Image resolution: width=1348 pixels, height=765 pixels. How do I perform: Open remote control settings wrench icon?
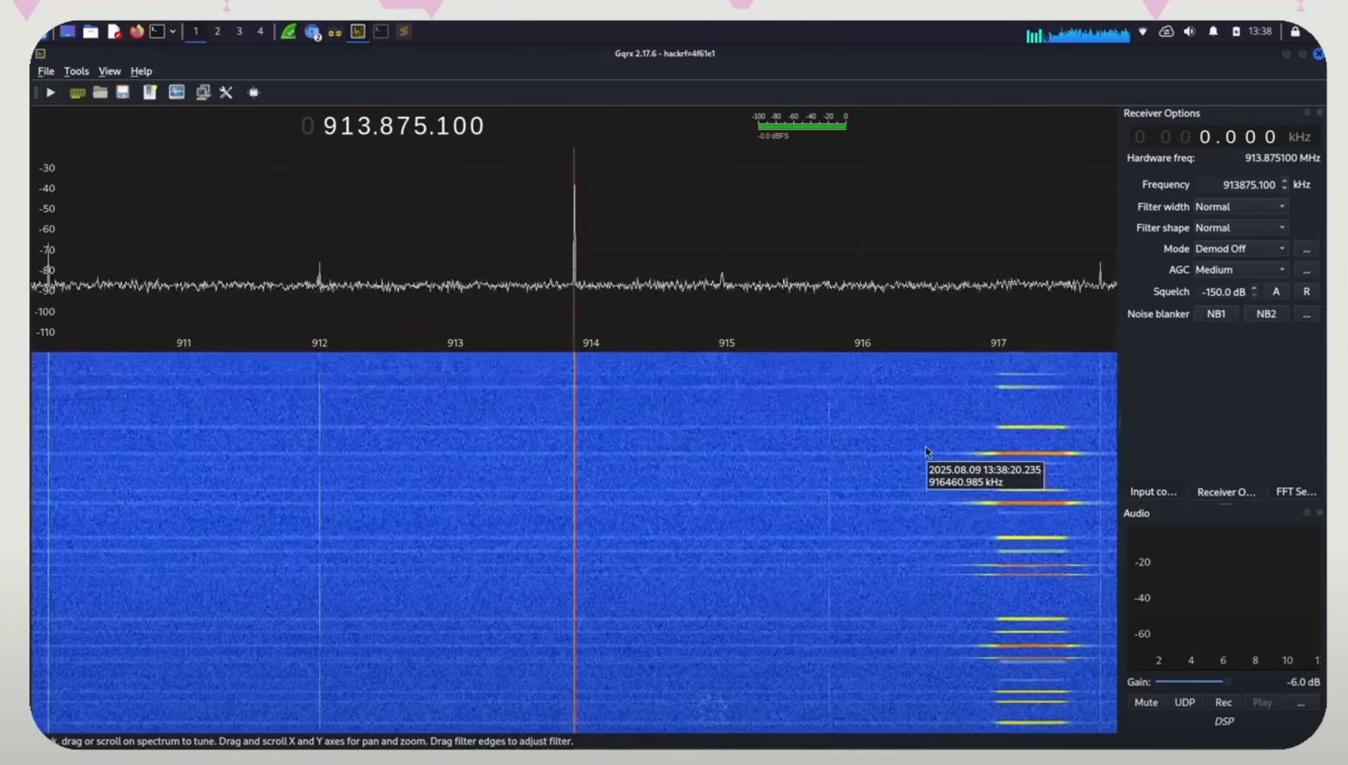(226, 93)
